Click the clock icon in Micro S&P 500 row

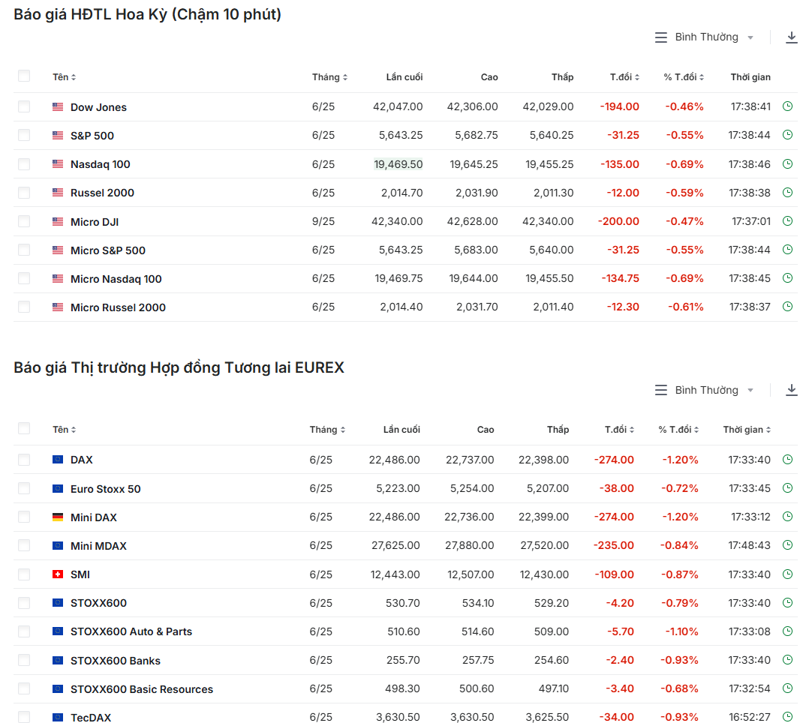coord(787,250)
